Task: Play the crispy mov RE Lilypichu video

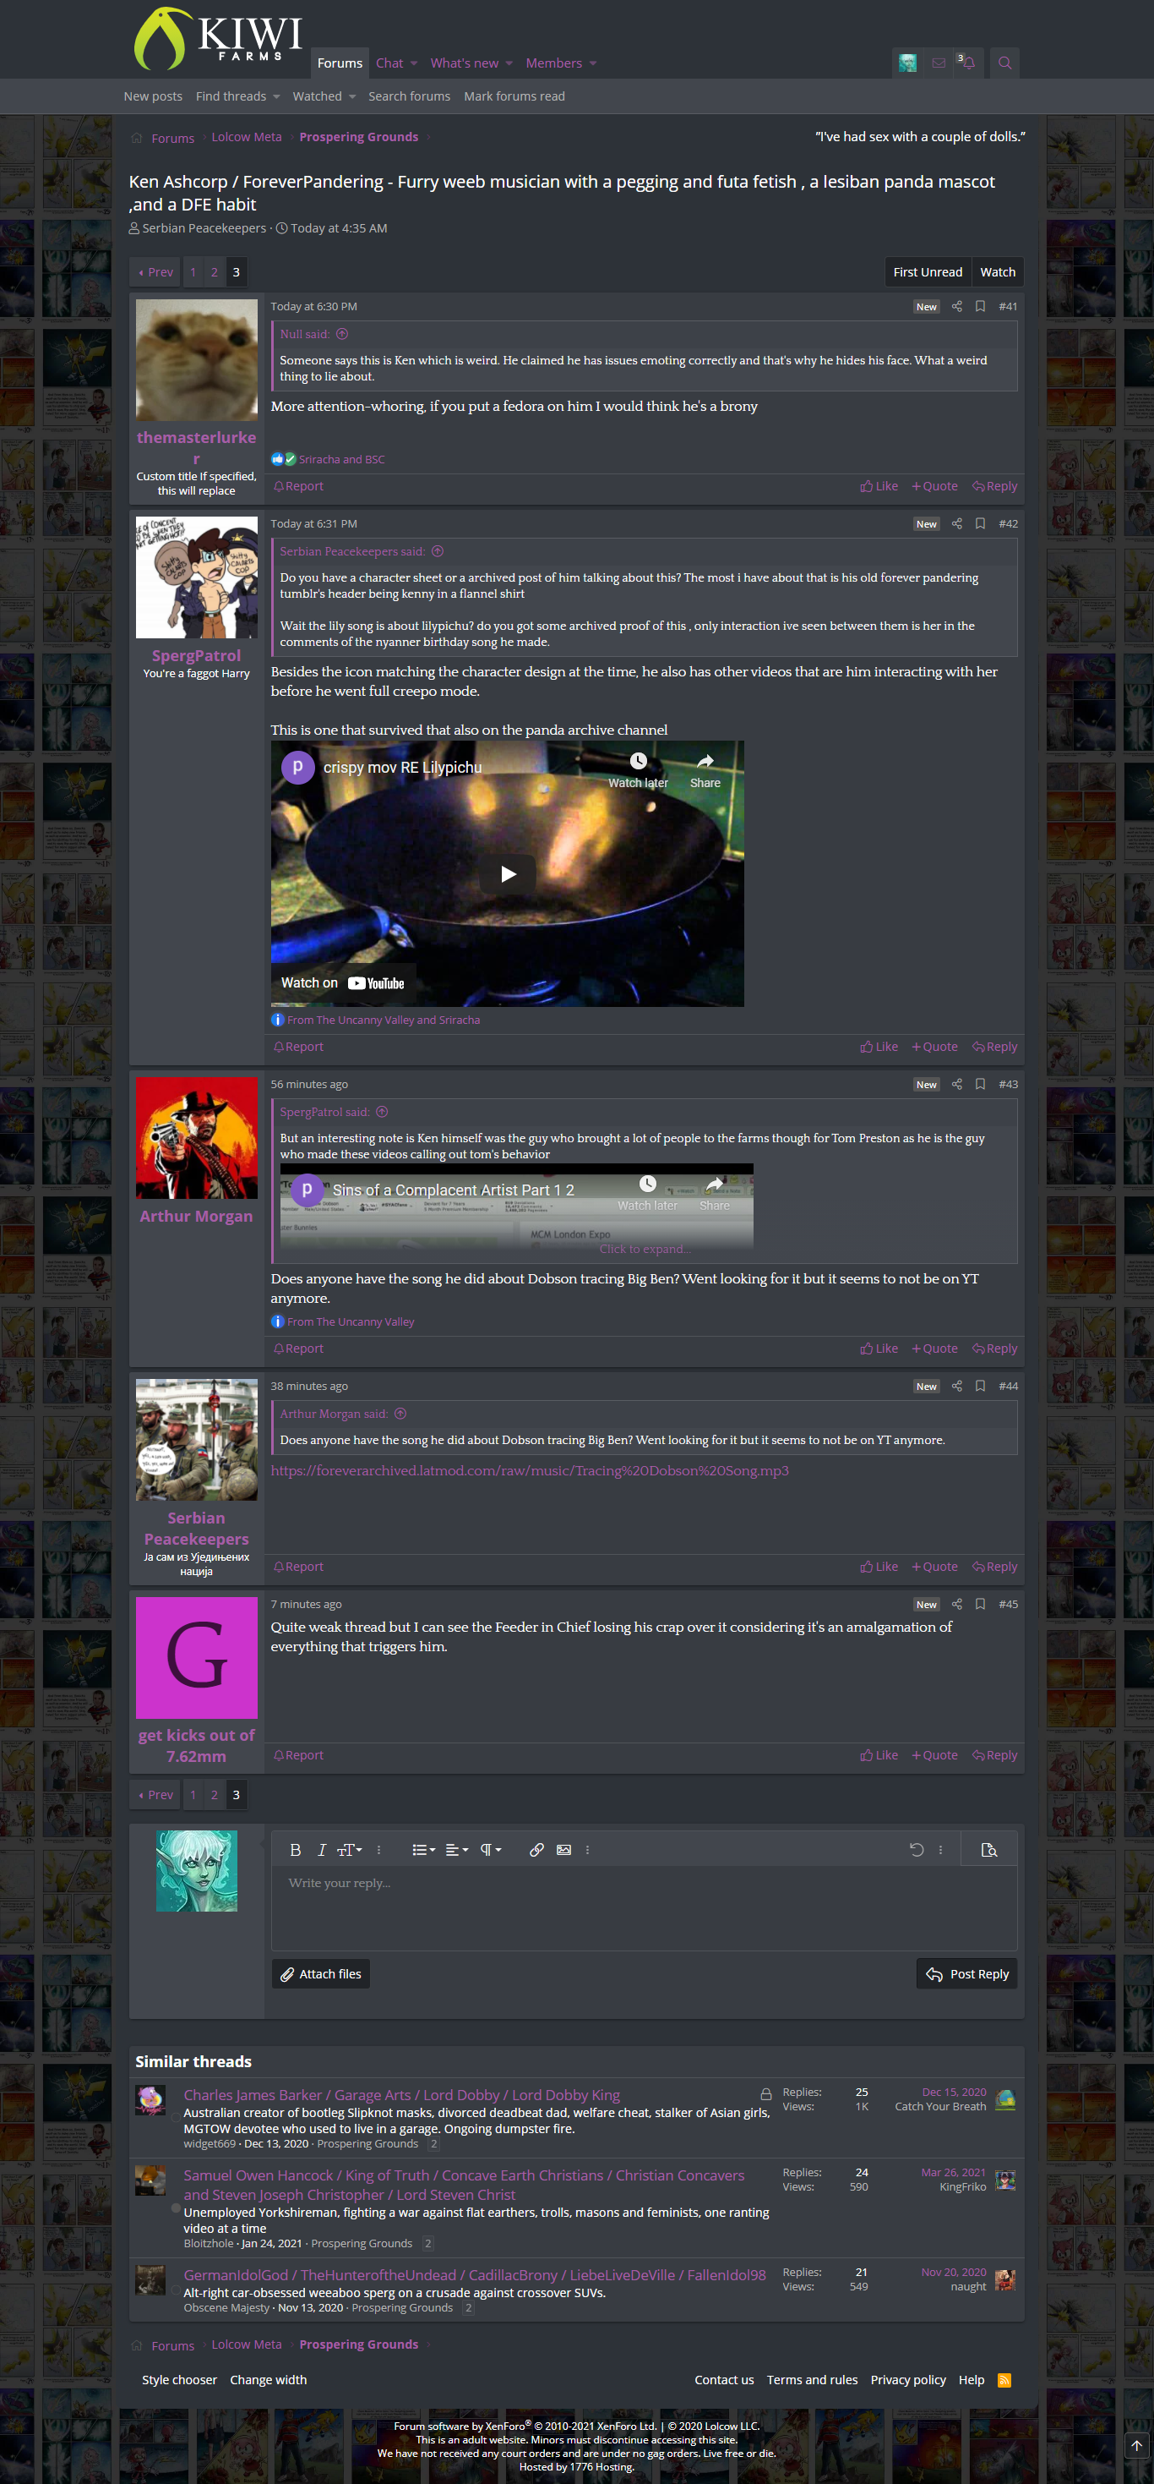Action: [x=508, y=873]
